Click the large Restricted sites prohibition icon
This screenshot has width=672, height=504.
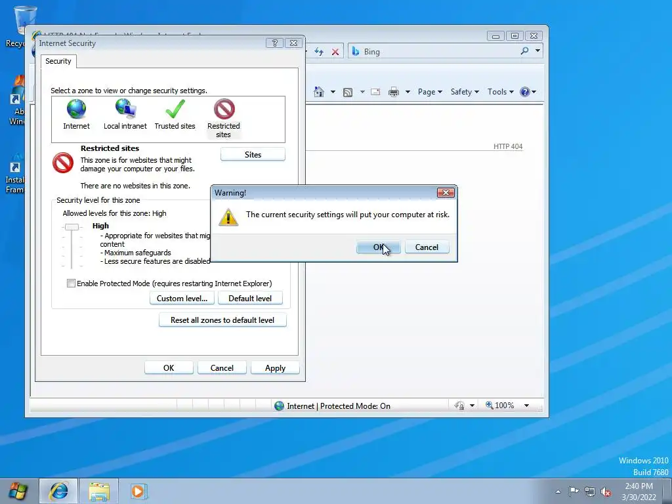click(x=63, y=163)
